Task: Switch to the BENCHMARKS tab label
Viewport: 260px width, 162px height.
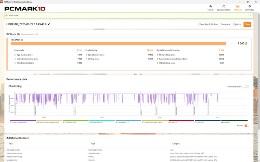Action: pos(224,10)
